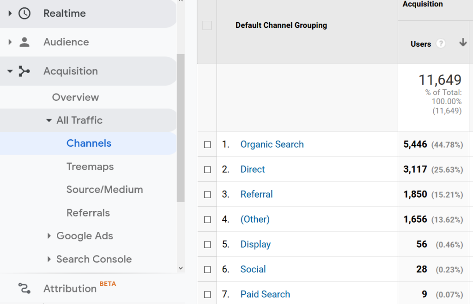Click the close X above the sidebar
The height and width of the screenshot is (304, 473).
coord(181,2)
